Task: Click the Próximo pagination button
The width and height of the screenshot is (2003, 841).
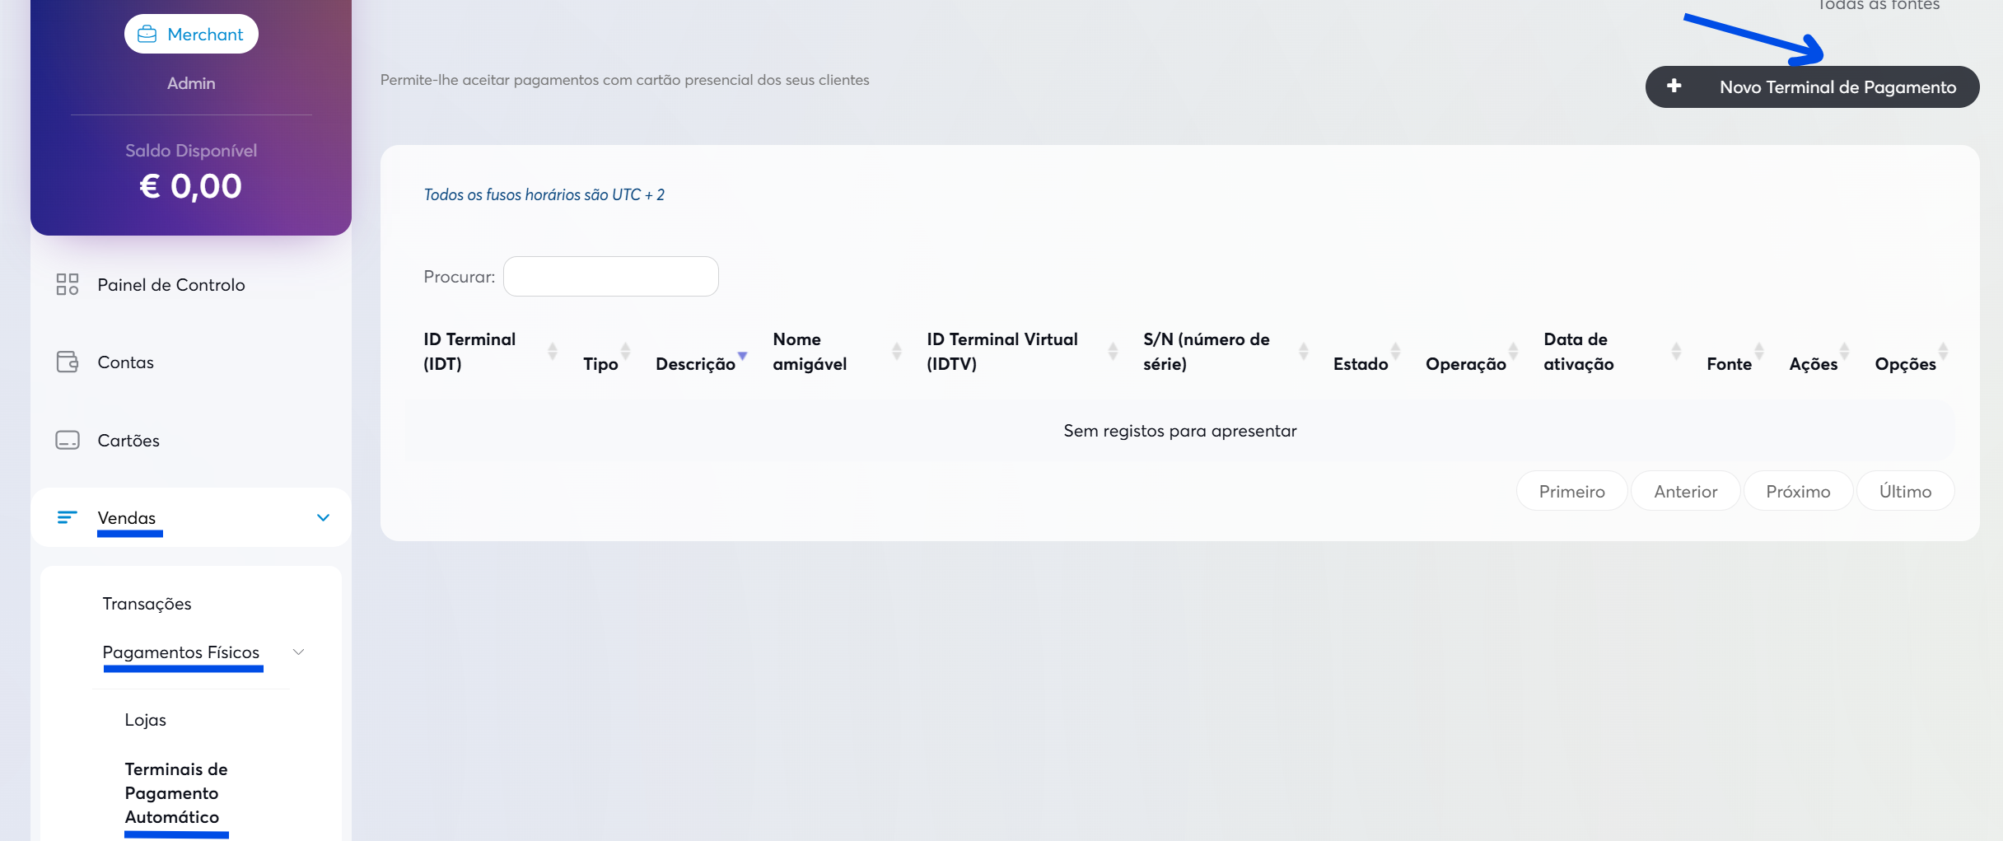Action: tap(1798, 492)
